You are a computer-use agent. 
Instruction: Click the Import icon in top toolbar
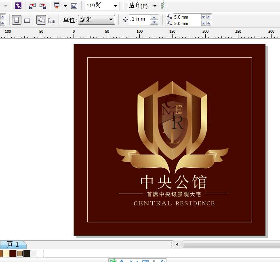[32, 6]
